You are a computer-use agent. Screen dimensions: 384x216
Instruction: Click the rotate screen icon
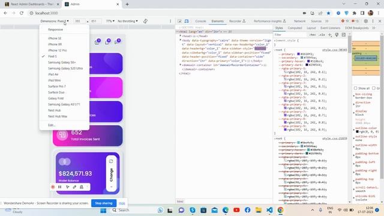point(145,22)
